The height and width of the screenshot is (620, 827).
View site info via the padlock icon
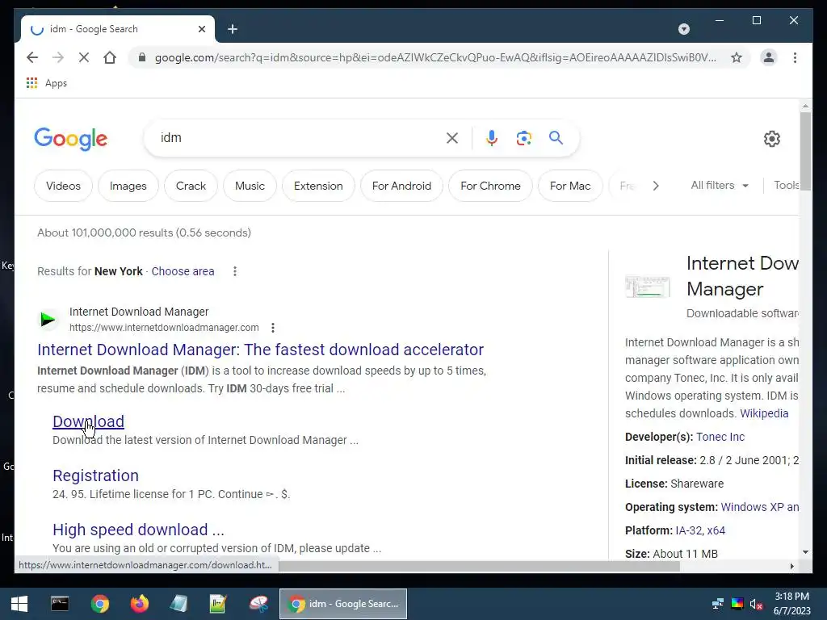coord(141,57)
